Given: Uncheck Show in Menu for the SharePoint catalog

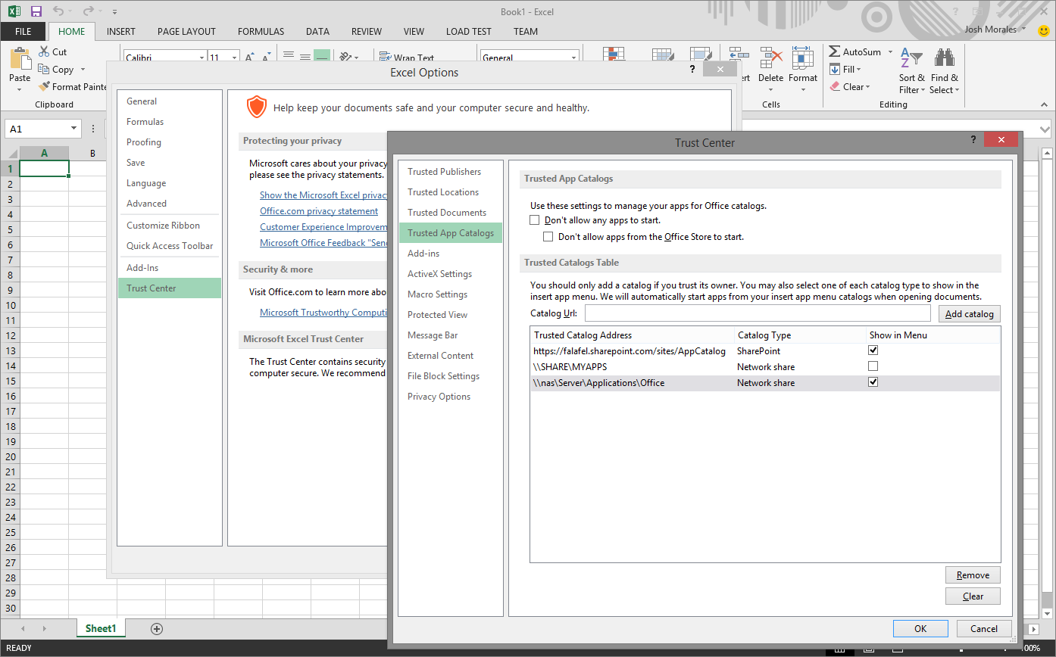Looking at the screenshot, I should coord(873,350).
